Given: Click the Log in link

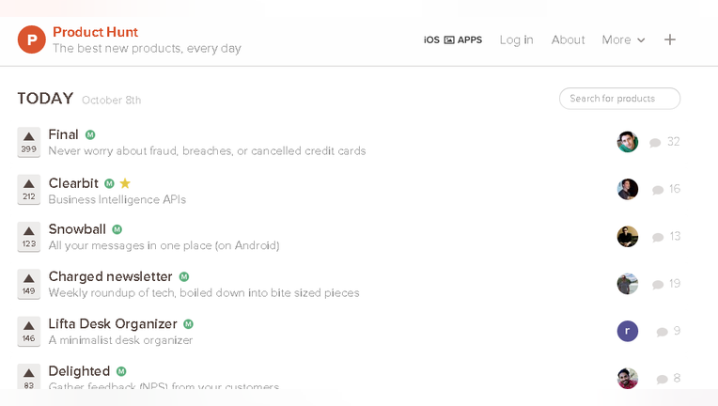Looking at the screenshot, I should click(516, 39).
